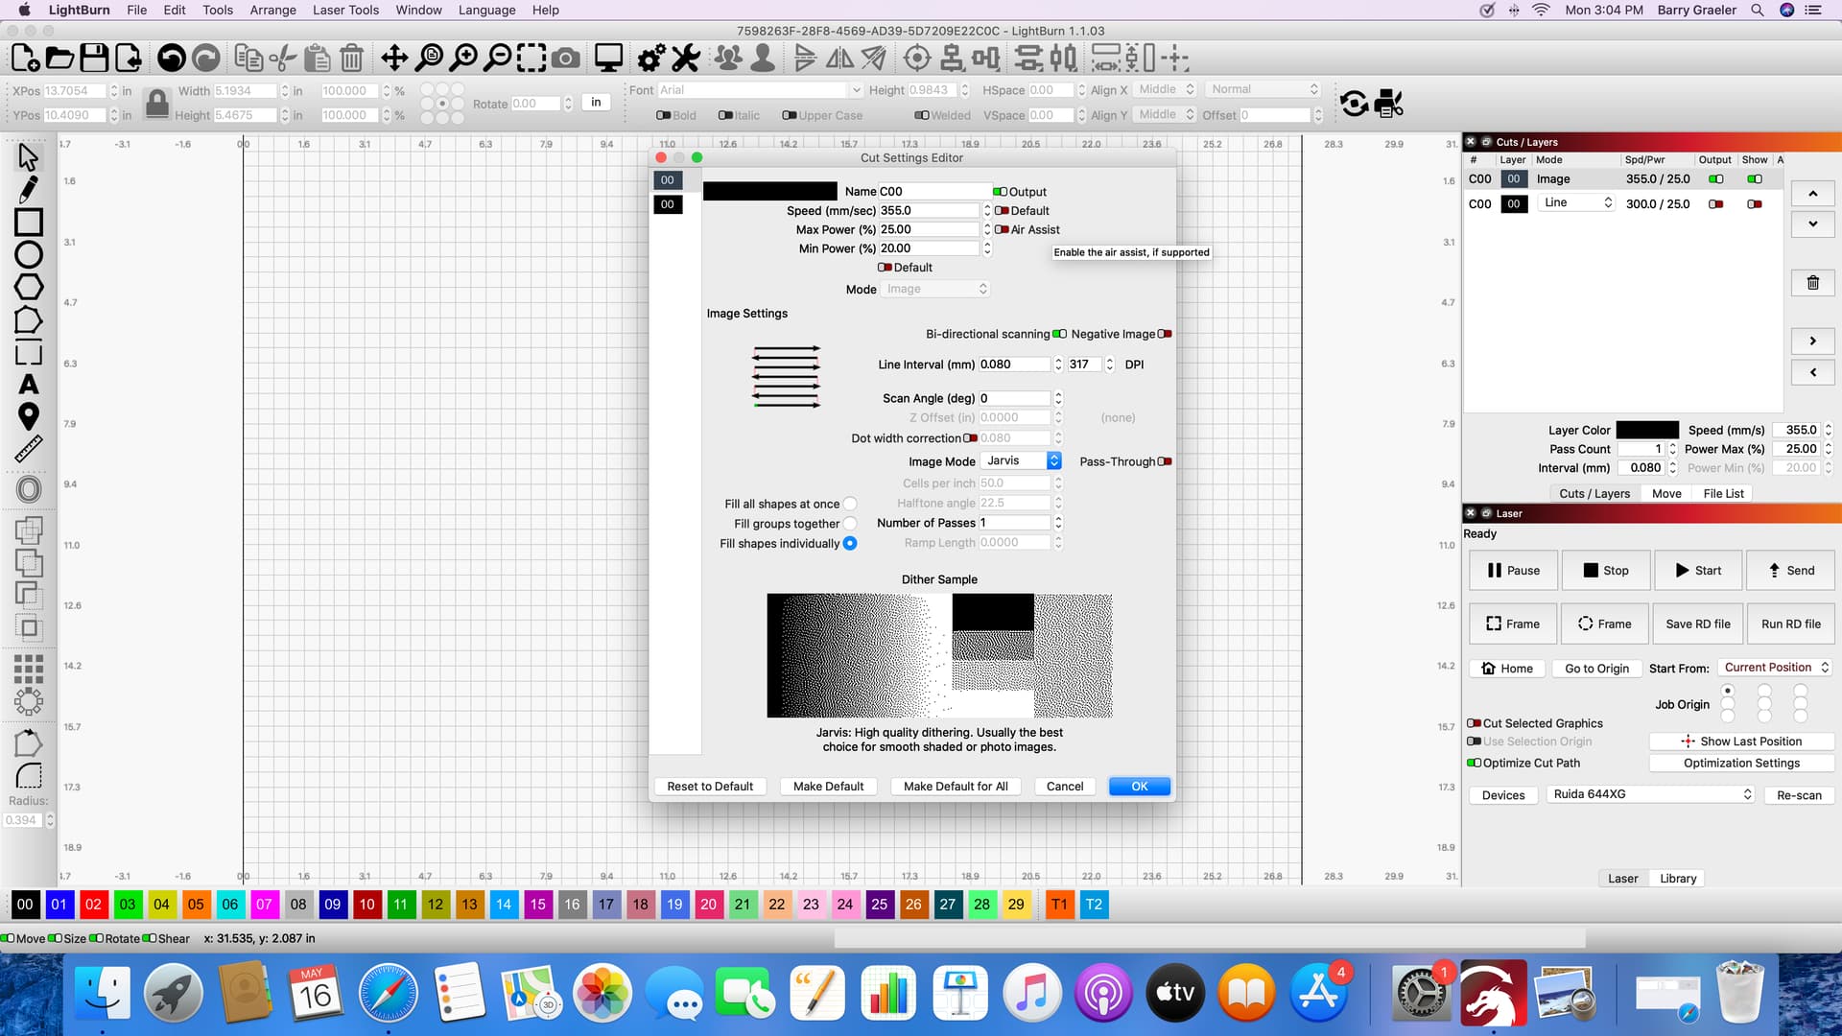
Task: Toggle Optimize Cut Path switch
Action: pos(1475,764)
